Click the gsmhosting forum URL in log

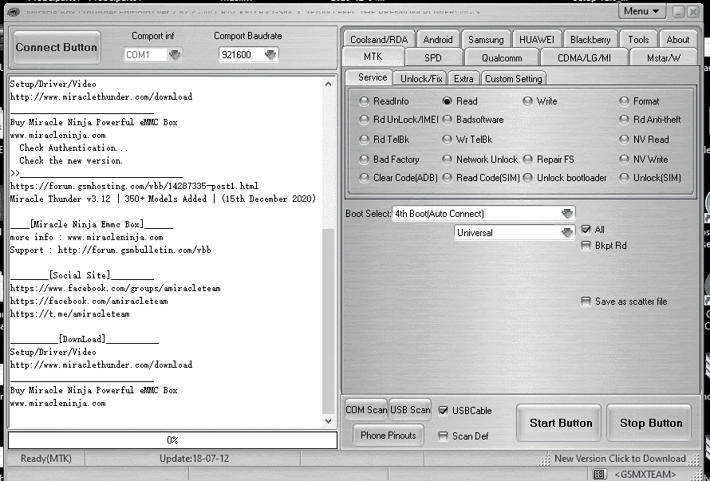coord(135,186)
